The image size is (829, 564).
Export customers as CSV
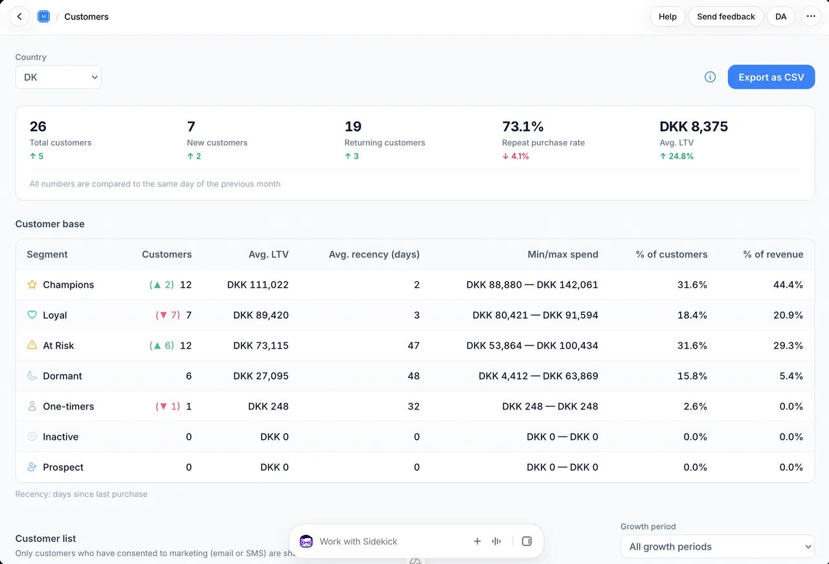point(771,77)
